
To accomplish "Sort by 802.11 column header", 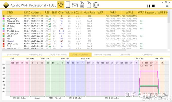I will click(78, 12).
